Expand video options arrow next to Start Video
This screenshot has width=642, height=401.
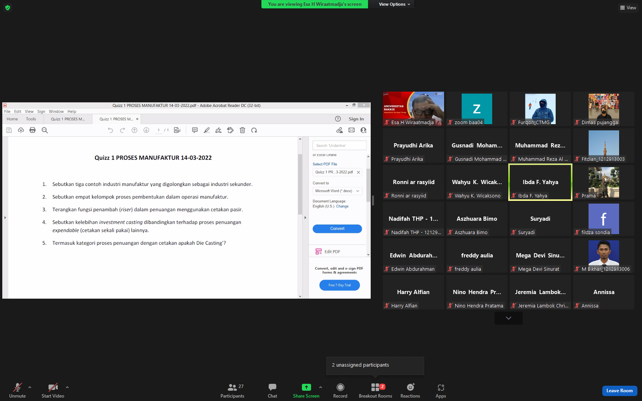(67, 387)
